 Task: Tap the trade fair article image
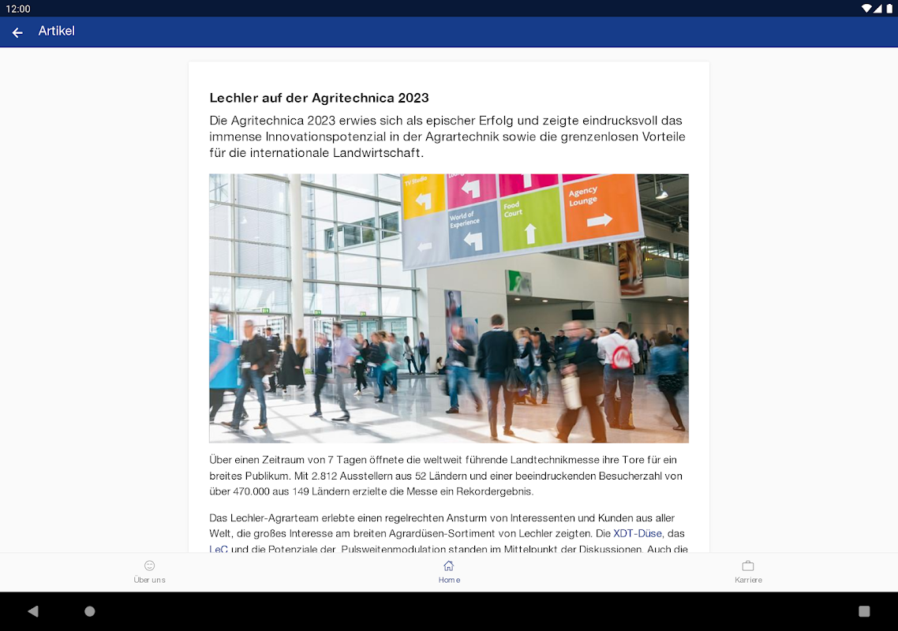(x=449, y=308)
